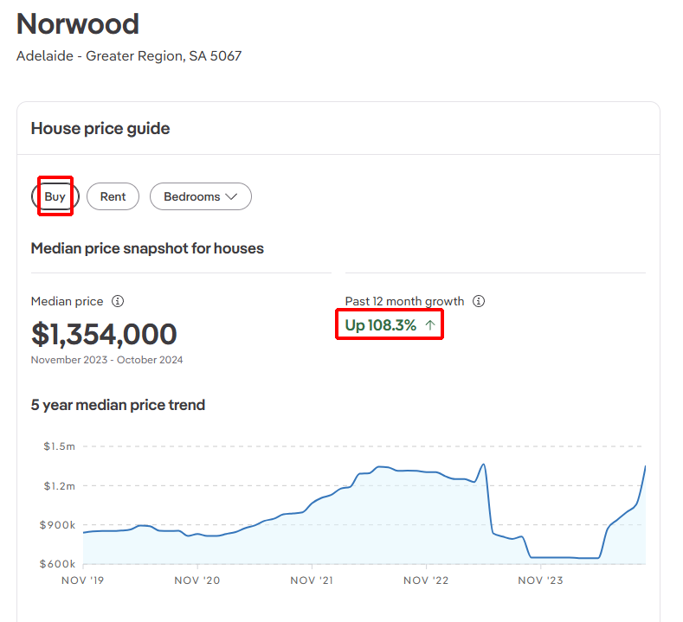Click the $600k label on chart axis
Viewport: 683px width, 622px height.
[59, 564]
